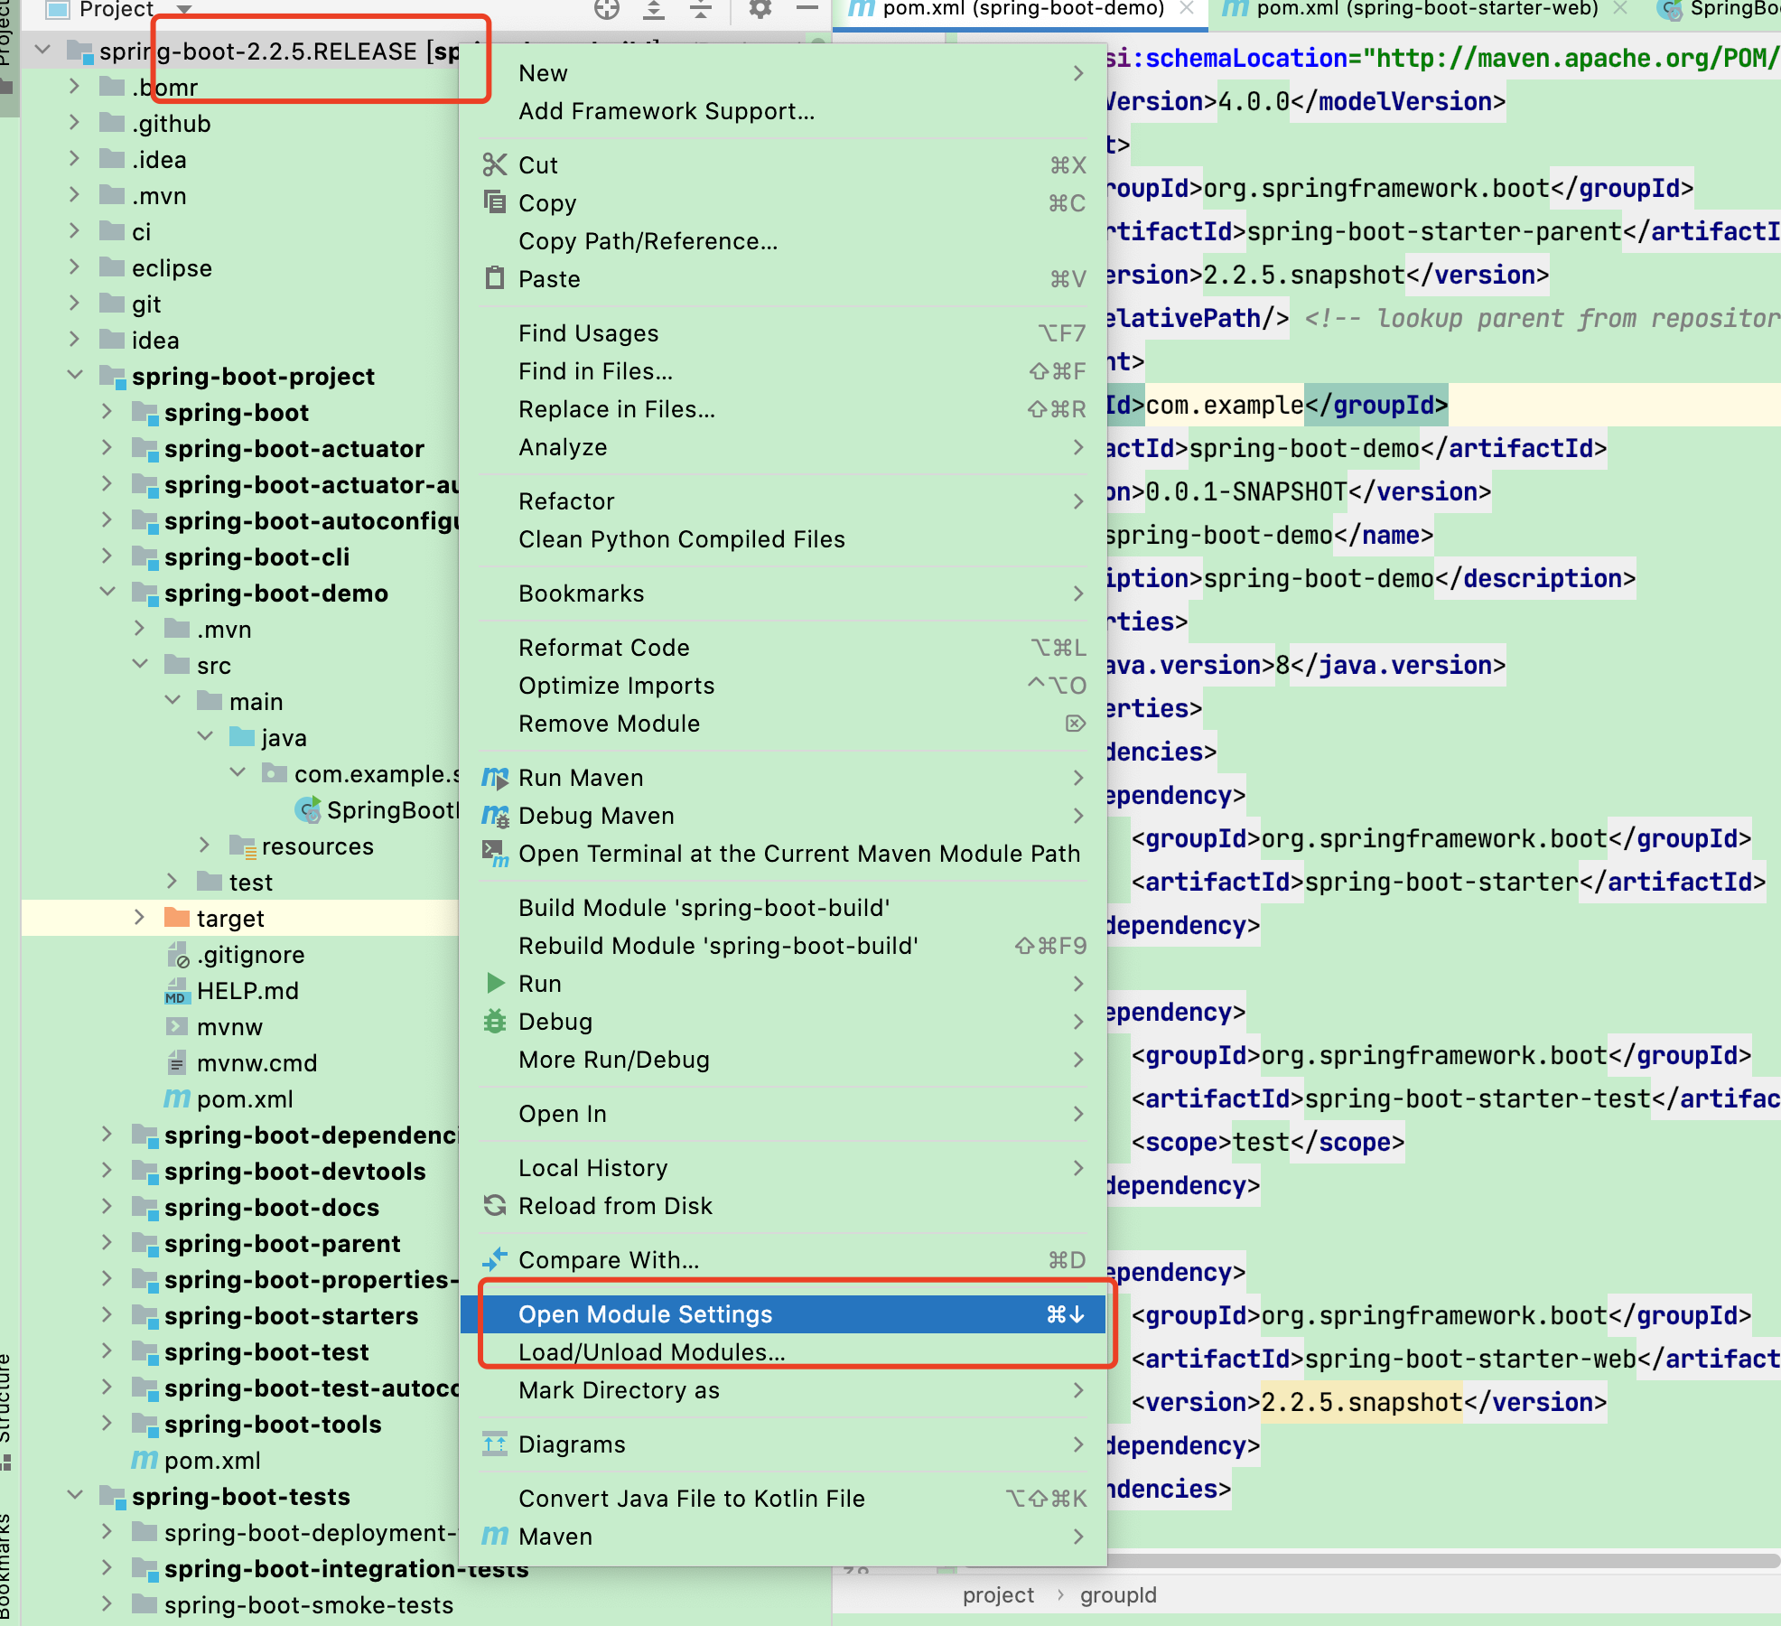The height and width of the screenshot is (1626, 1781).
Task: Select Open Module Settings
Action: (x=645, y=1314)
